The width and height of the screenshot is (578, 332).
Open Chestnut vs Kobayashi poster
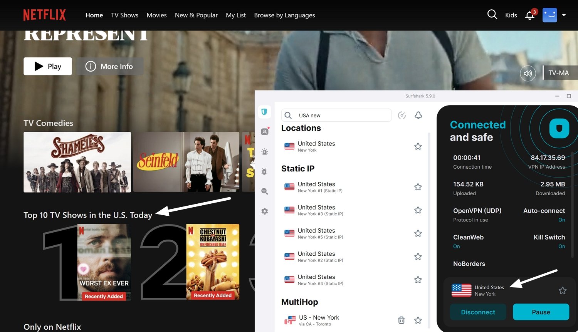pos(213,262)
